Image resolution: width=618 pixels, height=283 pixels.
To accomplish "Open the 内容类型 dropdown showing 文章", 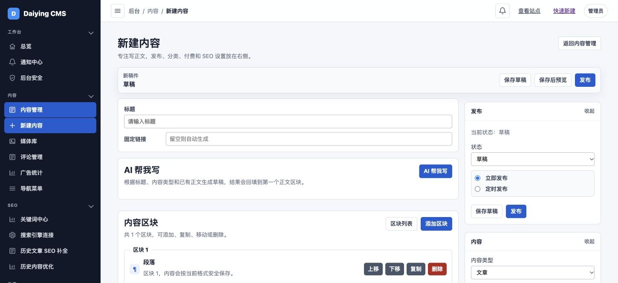I will pos(533,272).
